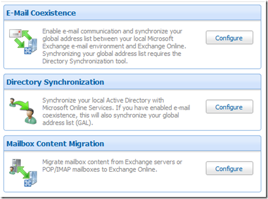Configure E-Mail Coexistence
Screen dimensions: 268x199
[229, 38]
